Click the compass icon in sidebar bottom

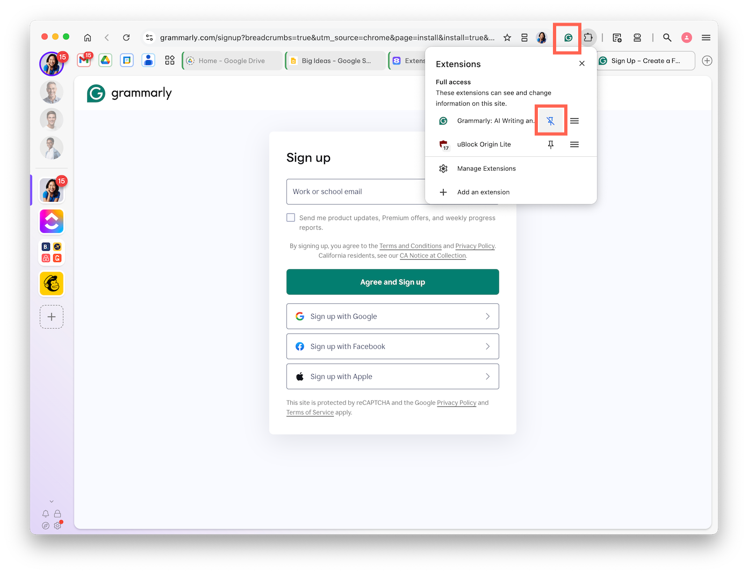[x=46, y=526]
